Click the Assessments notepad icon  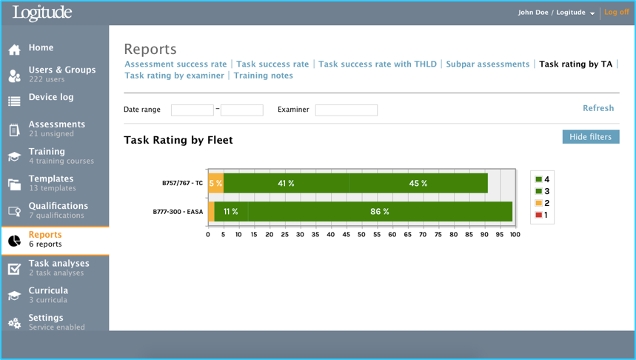(14, 130)
